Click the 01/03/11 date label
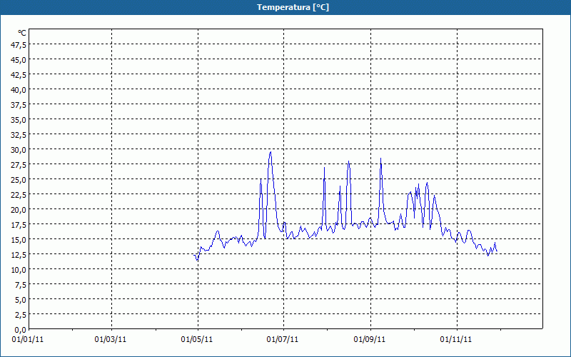The width and height of the screenshot is (571, 357). click(x=111, y=340)
